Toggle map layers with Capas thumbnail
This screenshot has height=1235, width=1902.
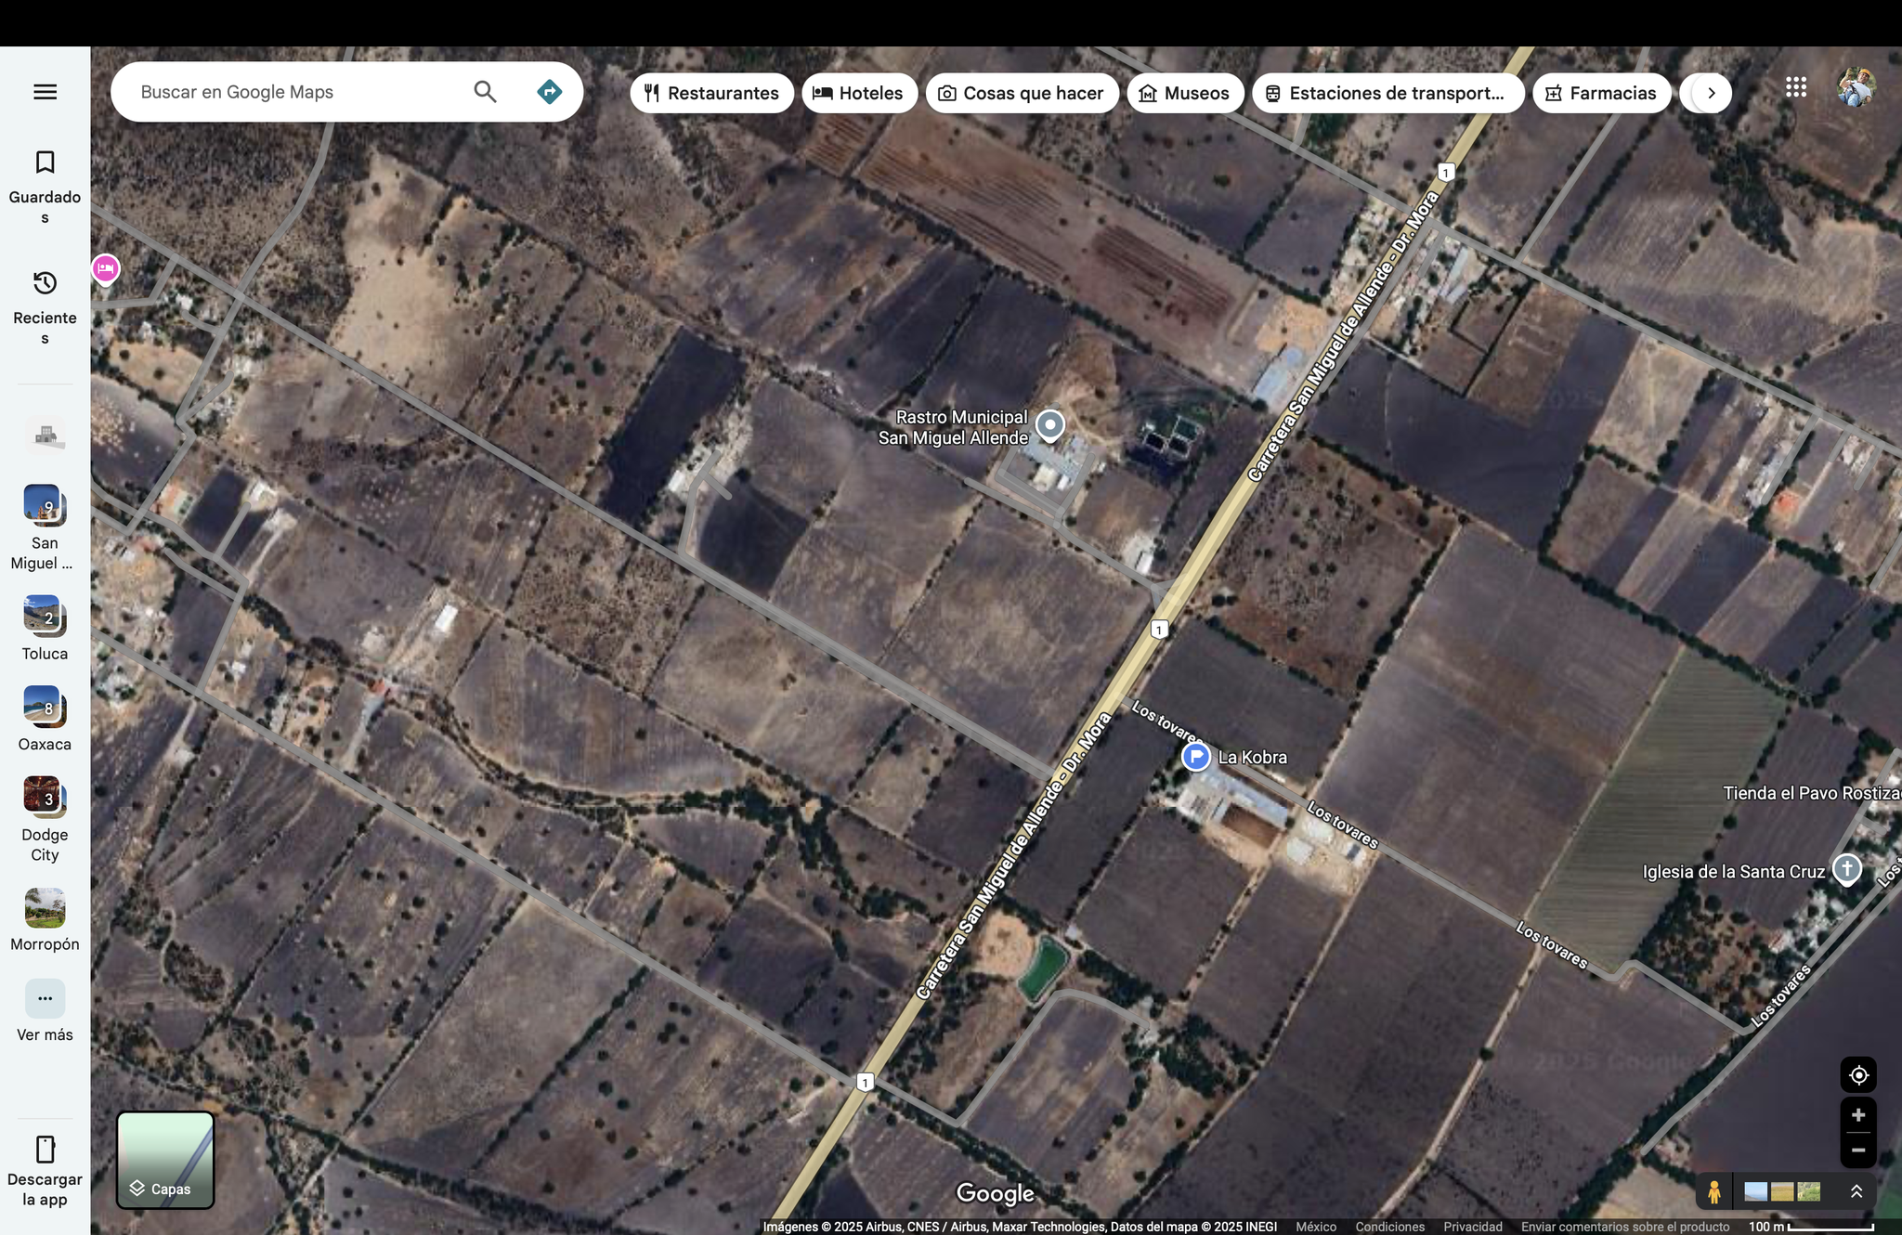tap(165, 1160)
